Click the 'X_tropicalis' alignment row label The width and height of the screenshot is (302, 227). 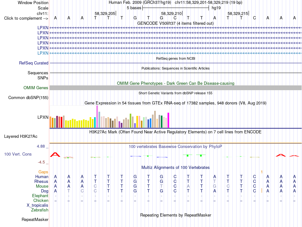(38, 205)
